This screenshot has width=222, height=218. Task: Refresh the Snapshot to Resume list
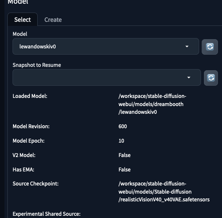[x=211, y=78]
